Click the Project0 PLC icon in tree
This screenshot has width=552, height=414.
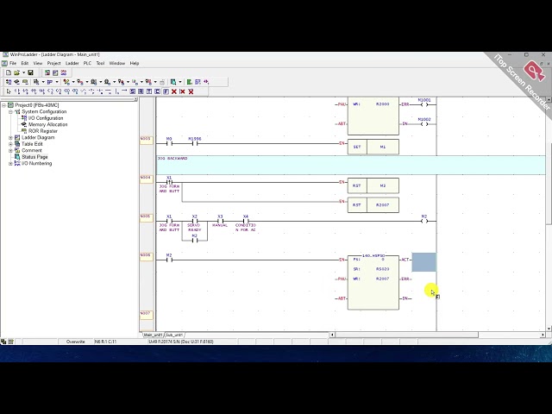pyautogui.click(x=10, y=105)
